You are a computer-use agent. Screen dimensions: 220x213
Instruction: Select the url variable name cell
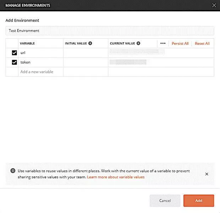(40, 53)
